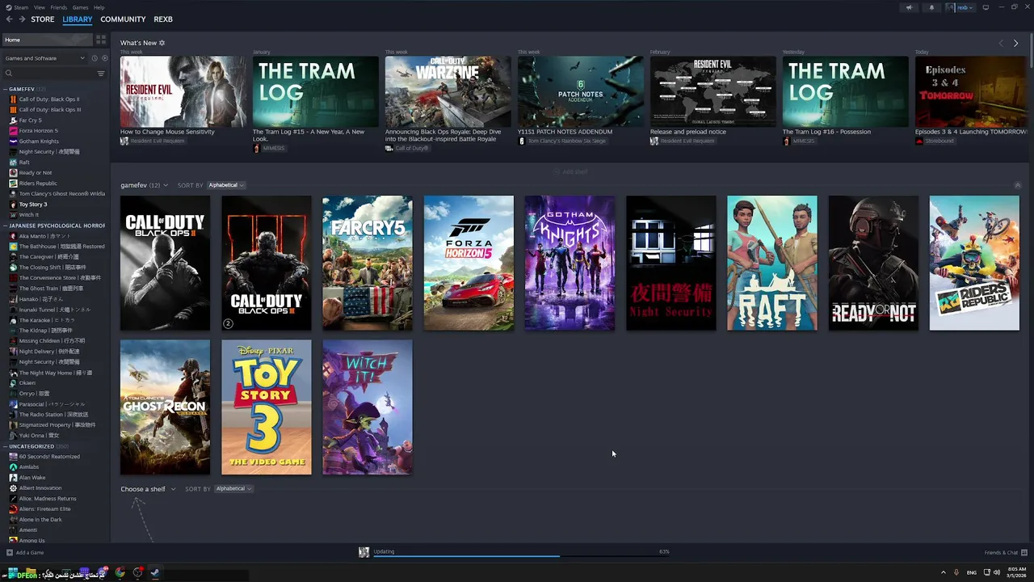Open the REXB profile tab
This screenshot has height=582, width=1034.
click(163, 19)
